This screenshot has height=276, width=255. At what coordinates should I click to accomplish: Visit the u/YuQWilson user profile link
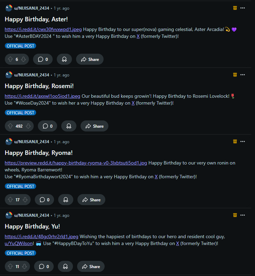click(x=19, y=243)
